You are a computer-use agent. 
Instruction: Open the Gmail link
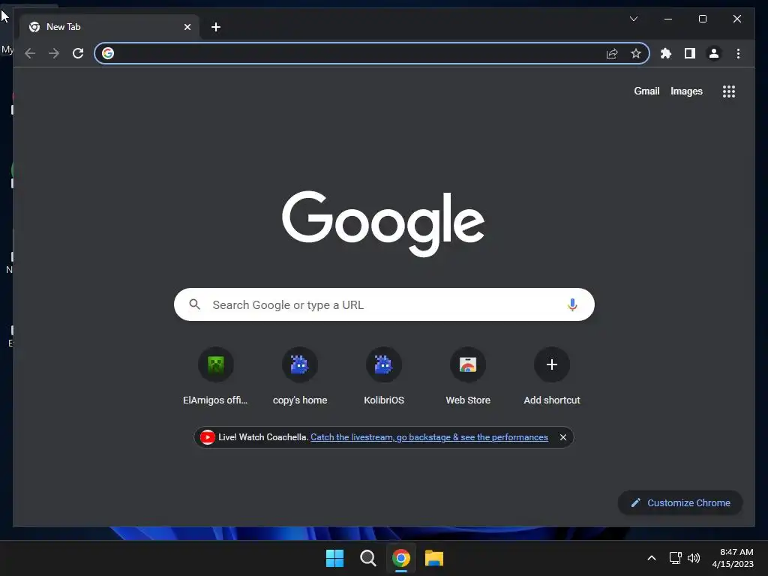point(646,91)
